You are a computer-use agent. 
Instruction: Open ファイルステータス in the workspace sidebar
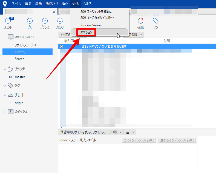coord(25,45)
